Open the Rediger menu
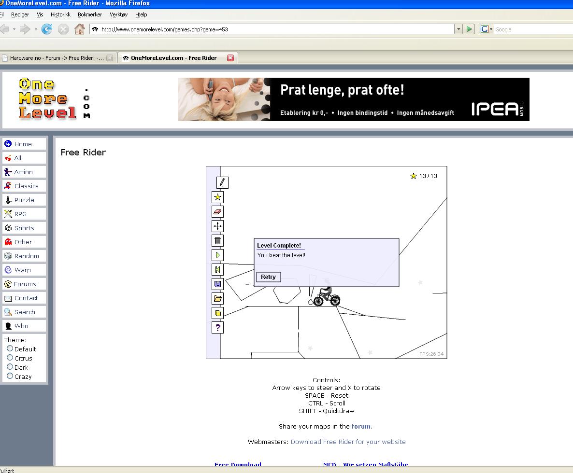Viewport: 573px width, 473px height. [20, 14]
